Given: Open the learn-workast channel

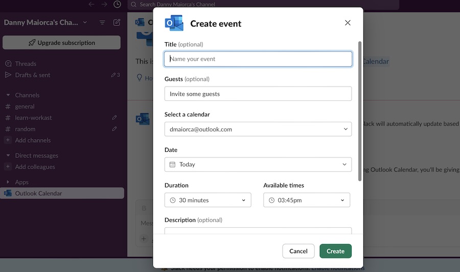Looking at the screenshot, I should [x=33, y=118].
